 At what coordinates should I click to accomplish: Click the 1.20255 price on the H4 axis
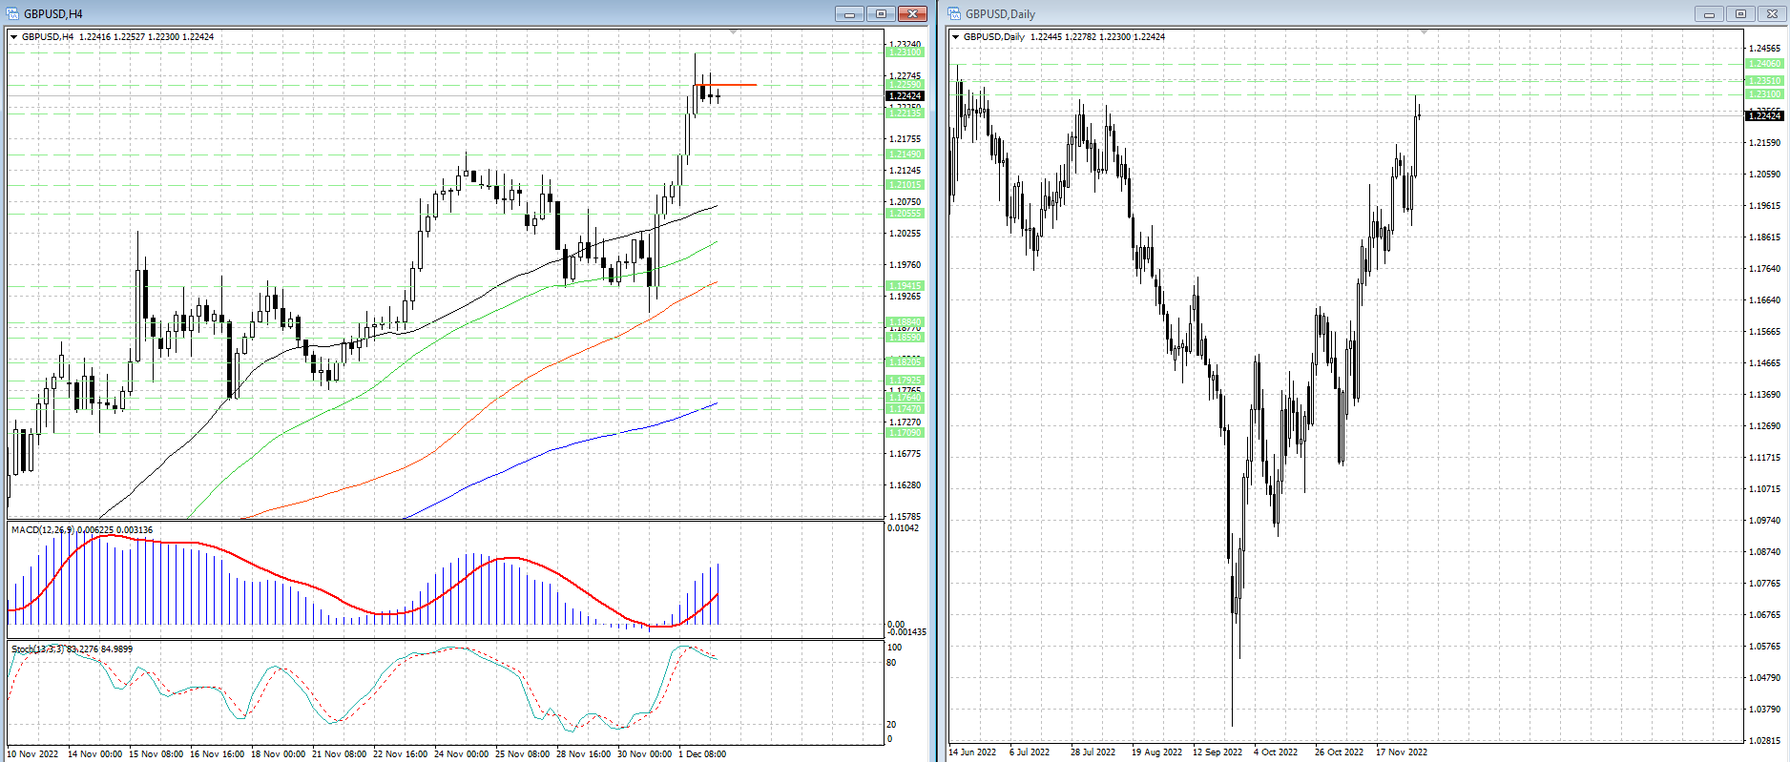click(x=905, y=234)
